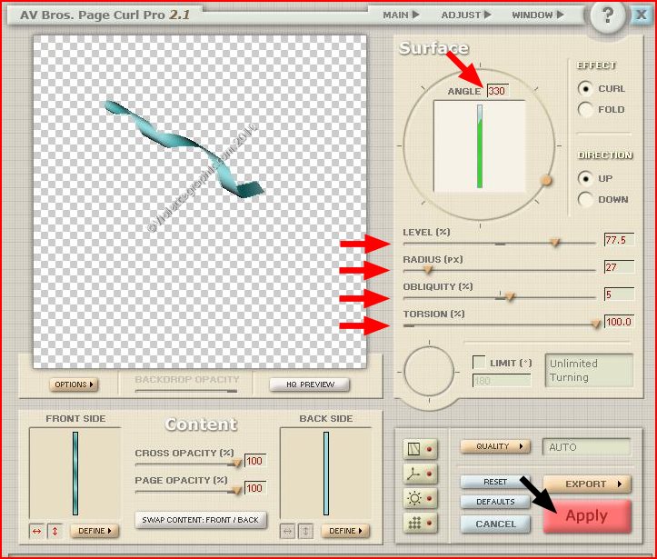
Task: Click the sun lighting icon button
Action: click(414, 498)
